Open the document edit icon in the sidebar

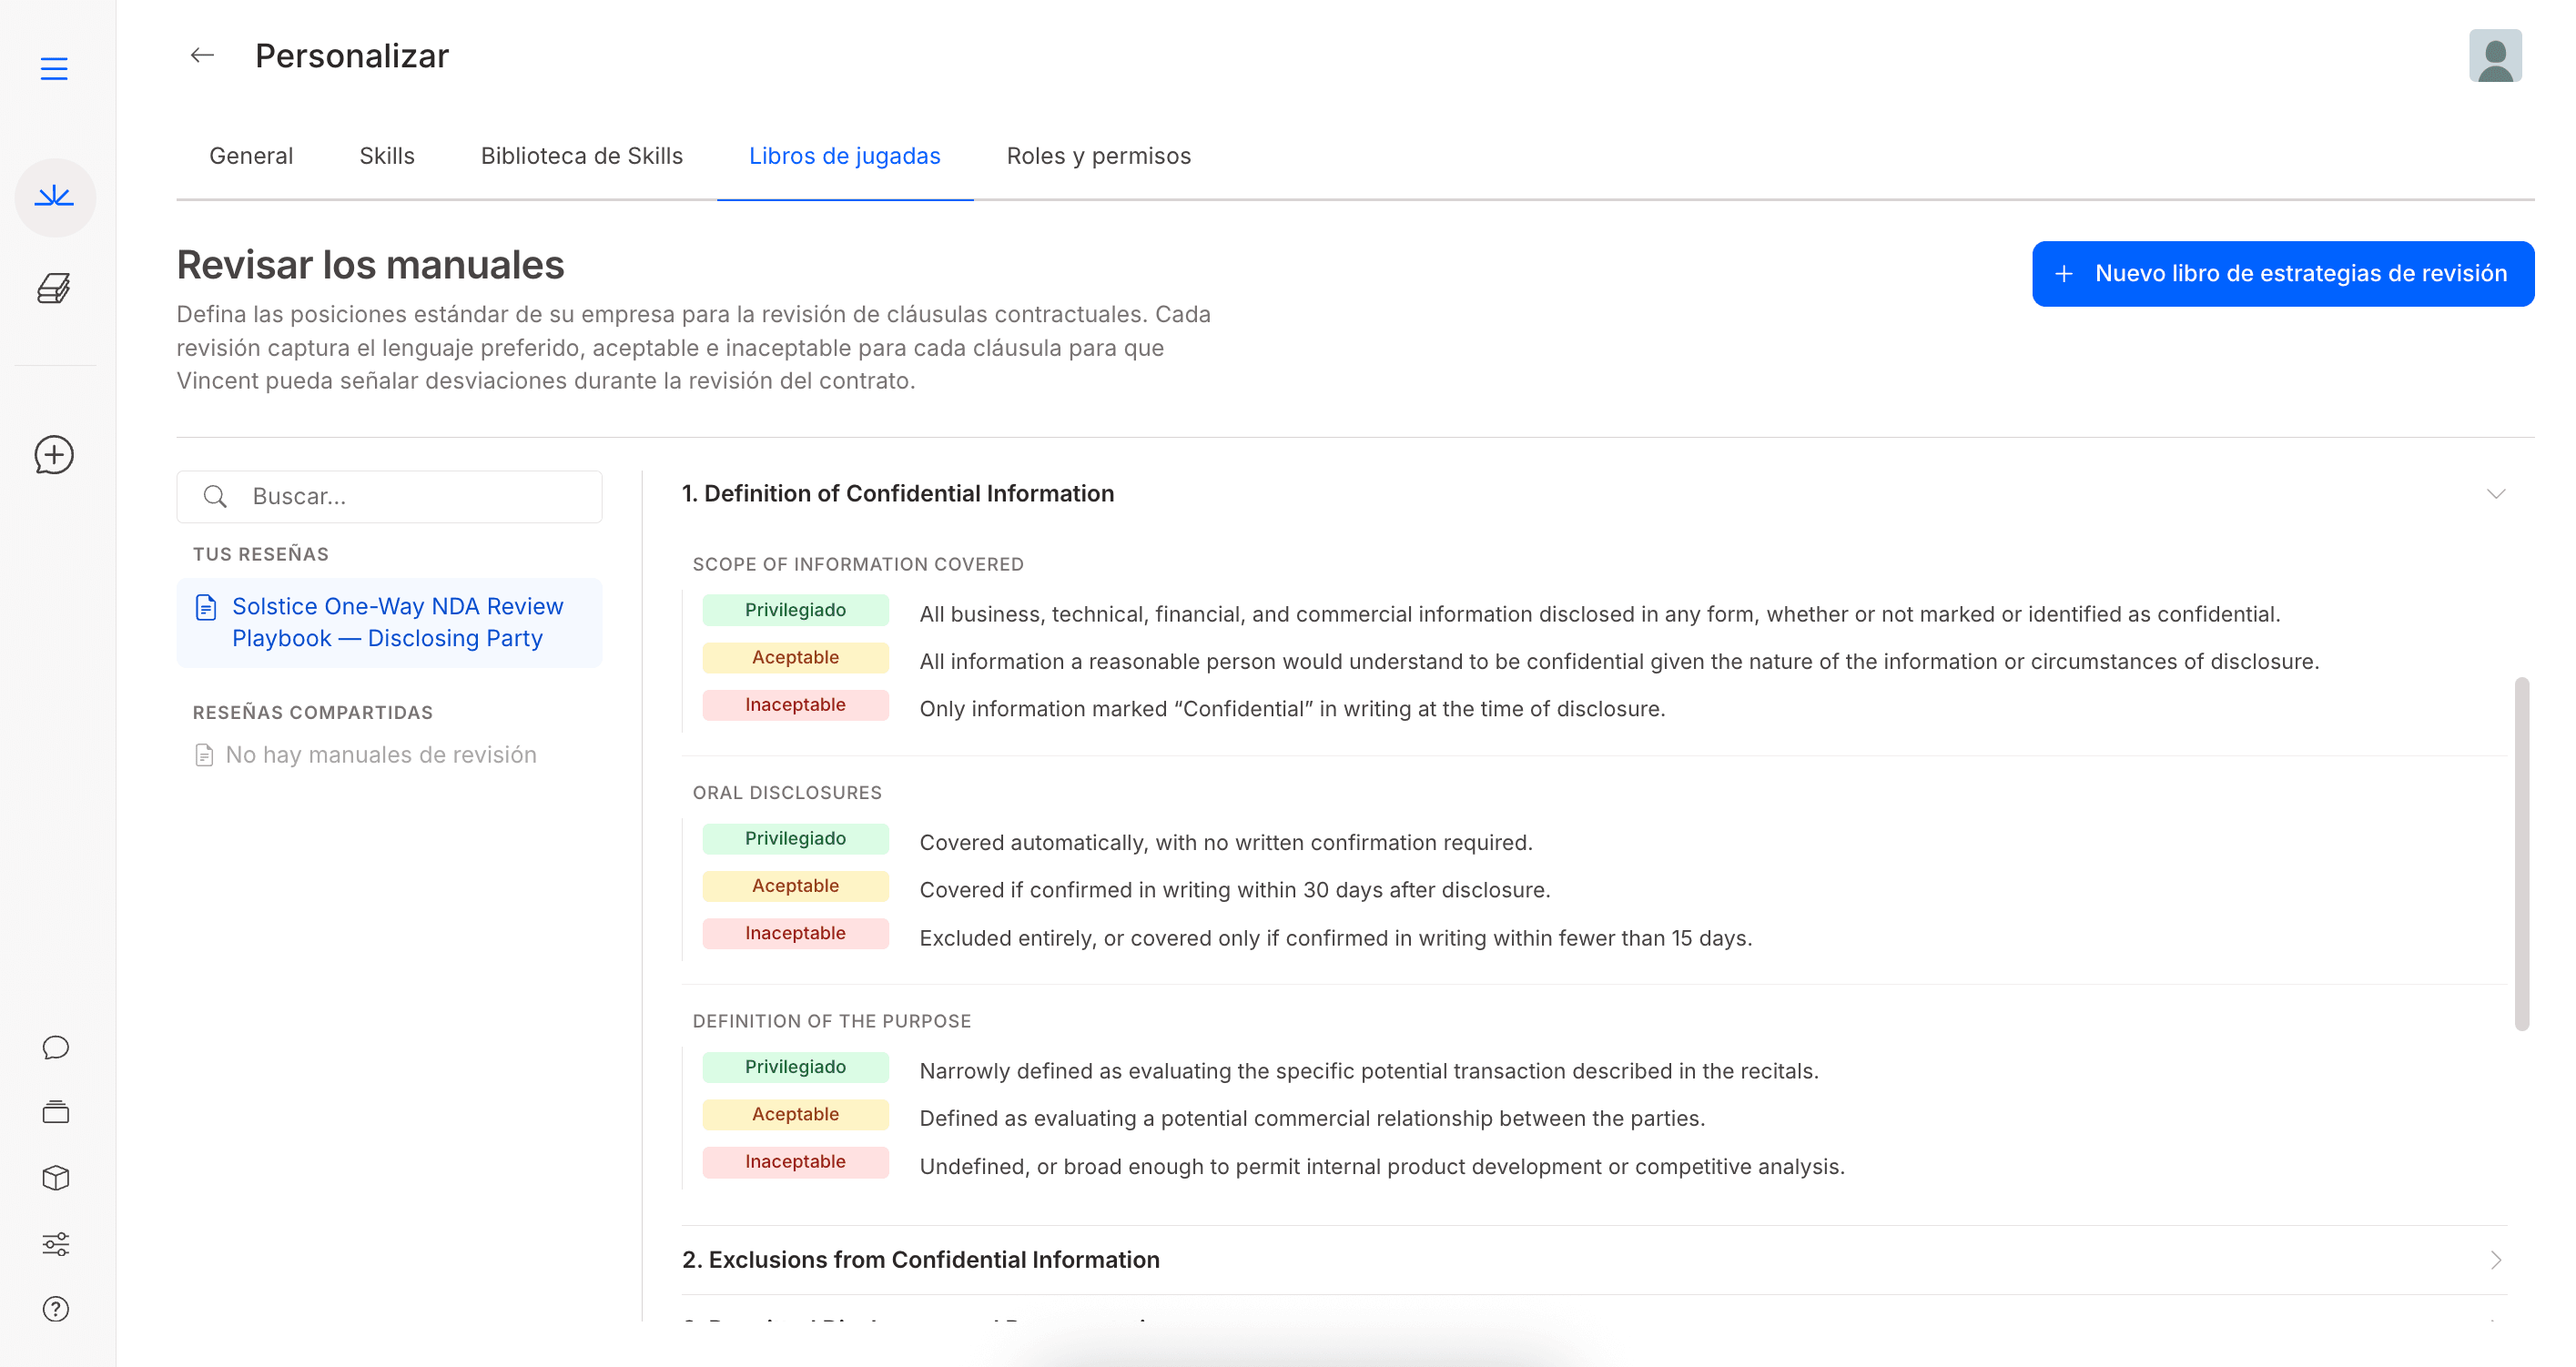[x=54, y=288]
